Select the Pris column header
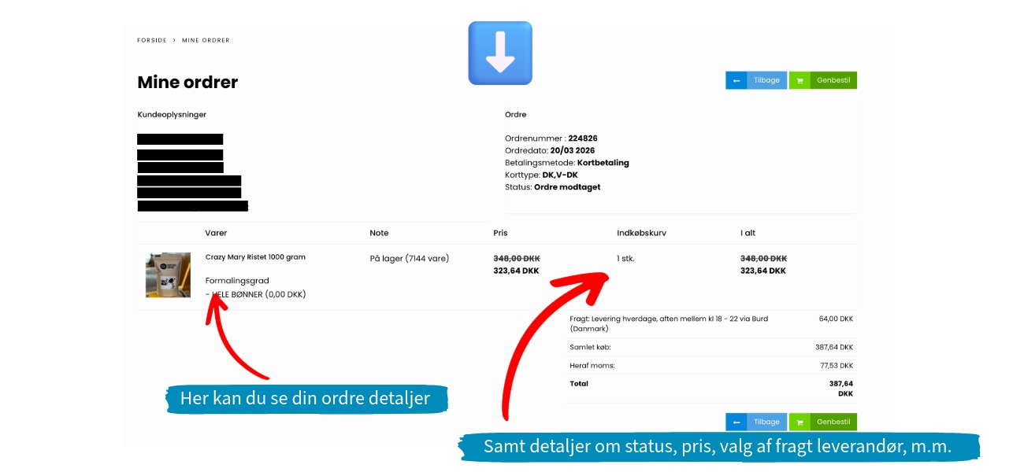The width and height of the screenshot is (1024, 472). click(x=500, y=233)
